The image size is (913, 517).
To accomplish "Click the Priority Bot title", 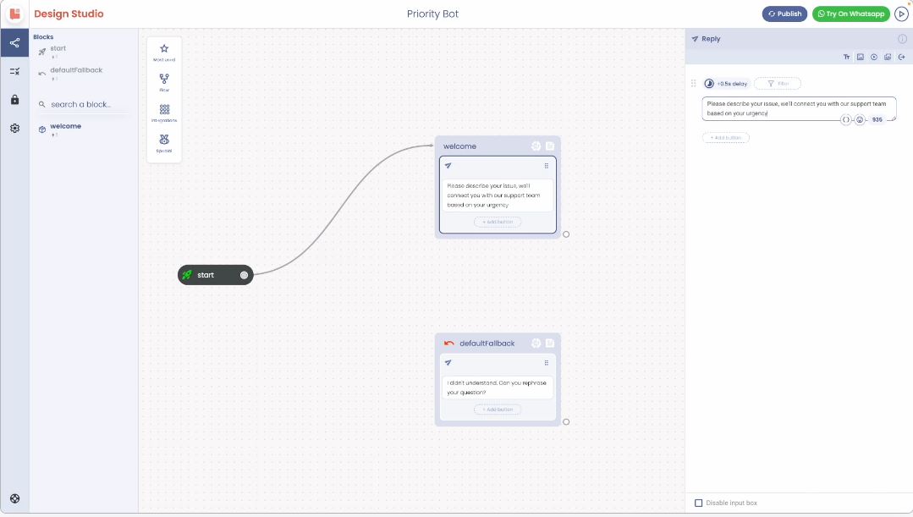I will (432, 14).
